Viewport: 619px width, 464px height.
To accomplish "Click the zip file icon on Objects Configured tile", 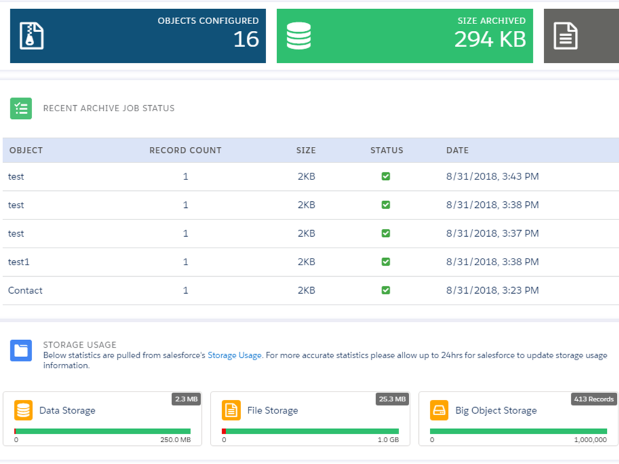I will pos(31,36).
